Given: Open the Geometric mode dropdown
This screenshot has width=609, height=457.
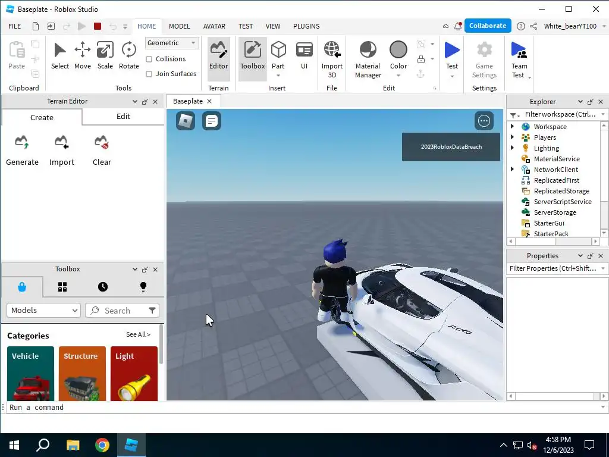Looking at the screenshot, I should tap(172, 43).
